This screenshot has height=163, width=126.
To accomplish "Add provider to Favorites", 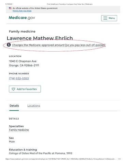I will (x=25, y=89).
